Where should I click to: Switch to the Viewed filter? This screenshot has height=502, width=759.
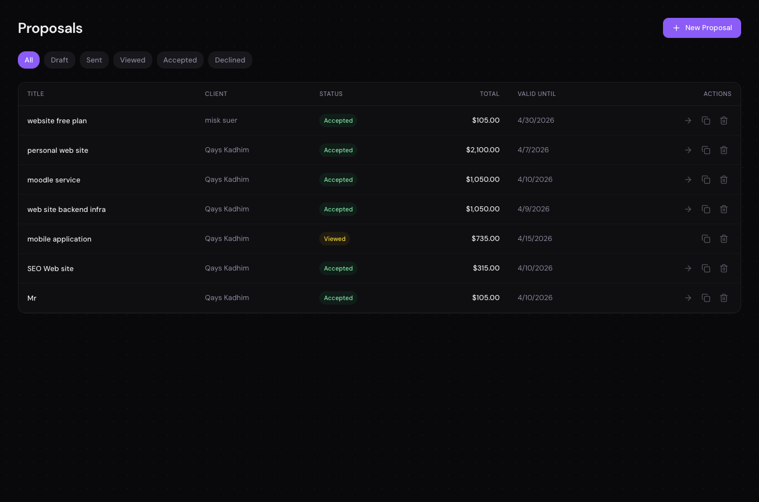tap(132, 60)
